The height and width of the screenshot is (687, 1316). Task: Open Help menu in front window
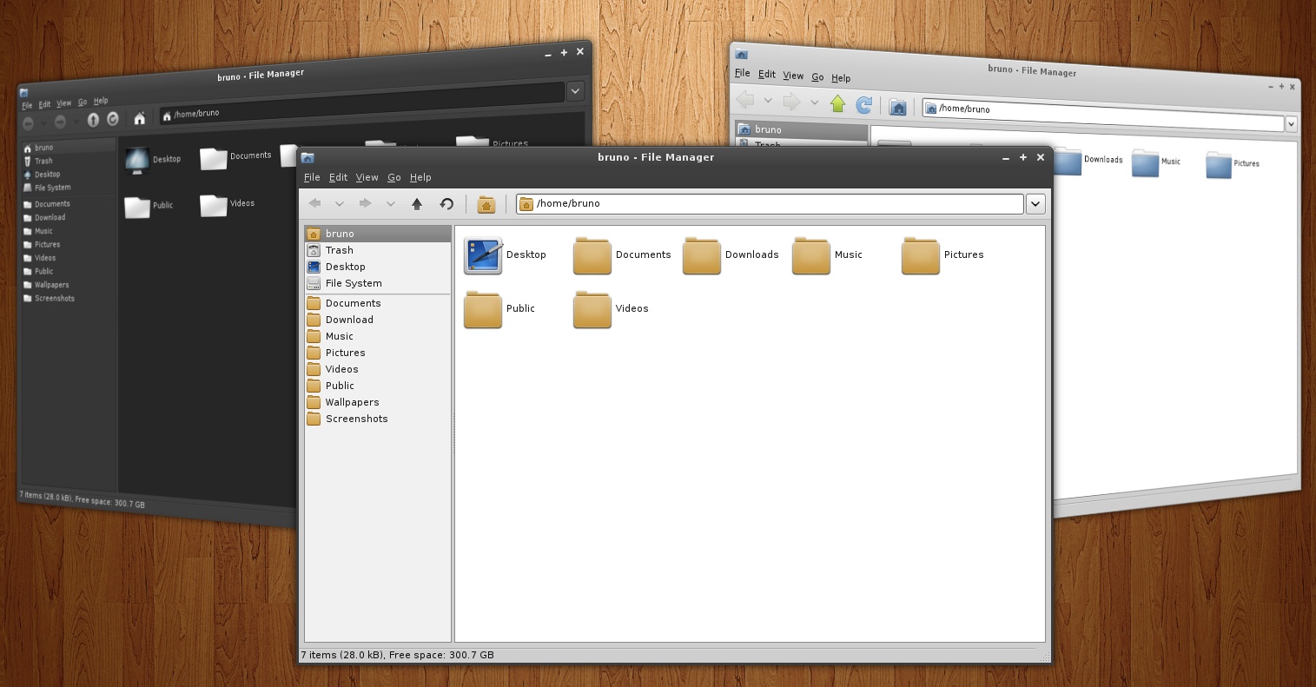(420, 177)
